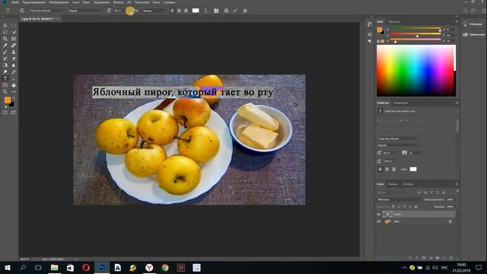487x274 pixels.
Task: Select the Brush tool
Action: [x=5, y=52]
